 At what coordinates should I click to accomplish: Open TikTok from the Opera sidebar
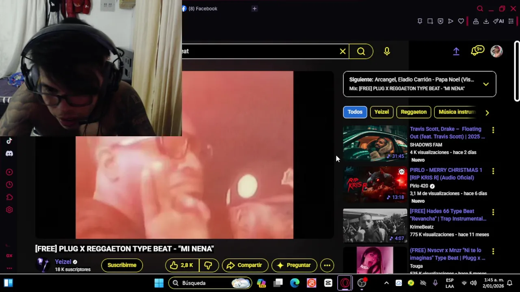point(9,141)
